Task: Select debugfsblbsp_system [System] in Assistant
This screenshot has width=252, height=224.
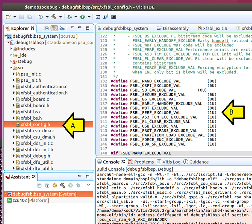Action: tap(49, 194)
